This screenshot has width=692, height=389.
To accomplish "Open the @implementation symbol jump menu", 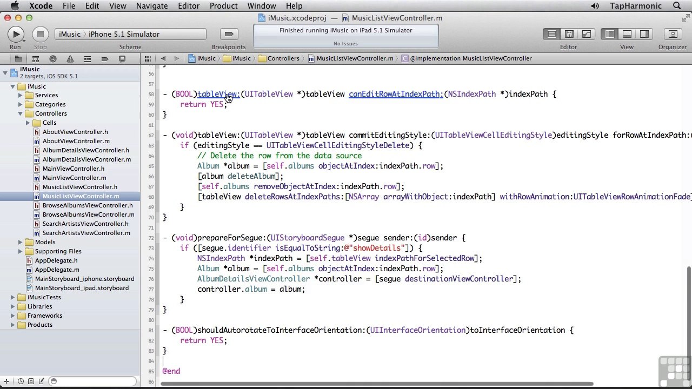I will point(467,58).
